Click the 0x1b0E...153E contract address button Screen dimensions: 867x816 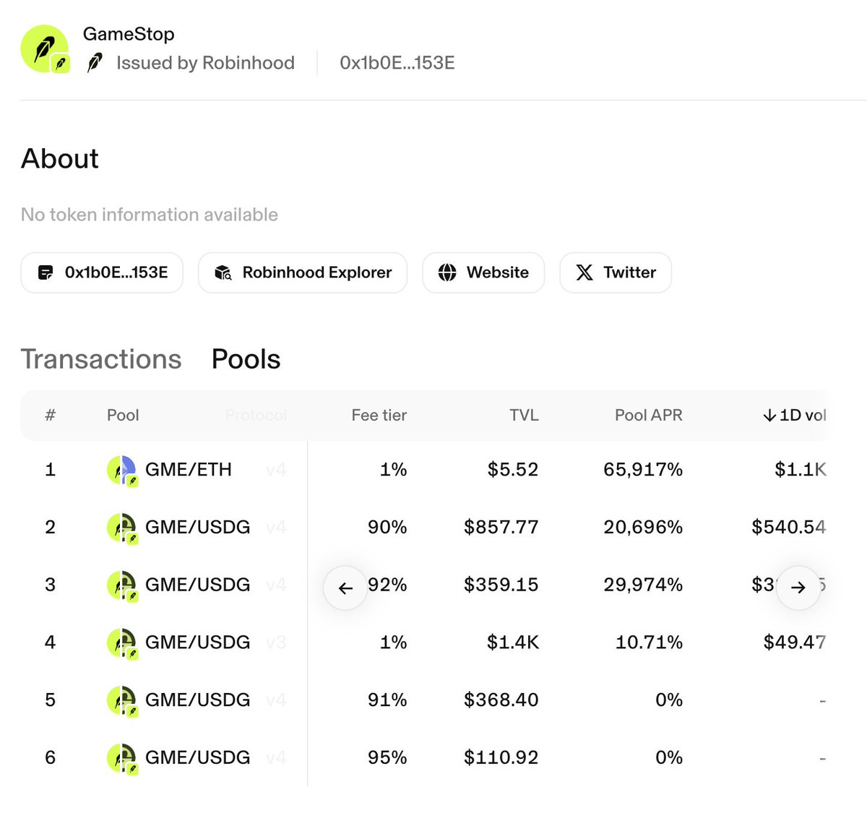(x=102, y=272)
